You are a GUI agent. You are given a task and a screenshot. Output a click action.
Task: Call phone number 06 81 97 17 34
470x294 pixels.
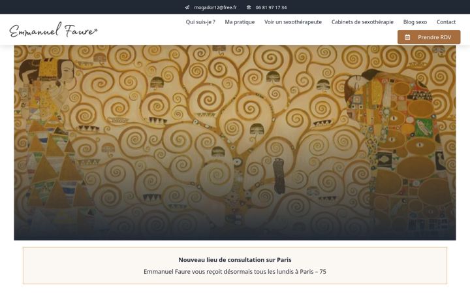pyautogui.click(x=271, y=7)
